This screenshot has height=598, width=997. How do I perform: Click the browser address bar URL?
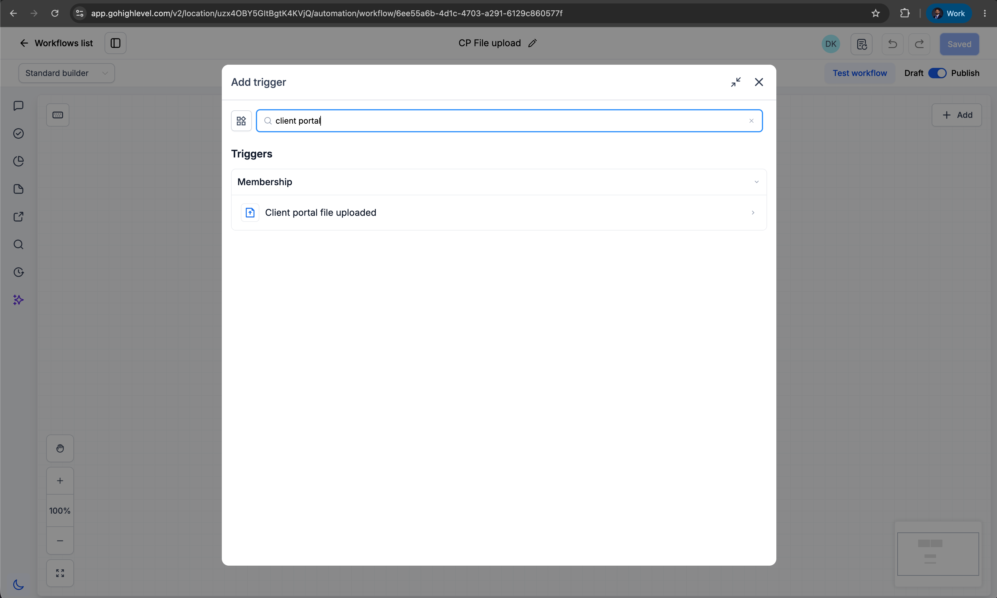[327, 13]
